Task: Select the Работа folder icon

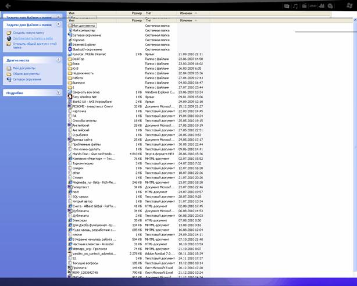Action: pos(70,78)
